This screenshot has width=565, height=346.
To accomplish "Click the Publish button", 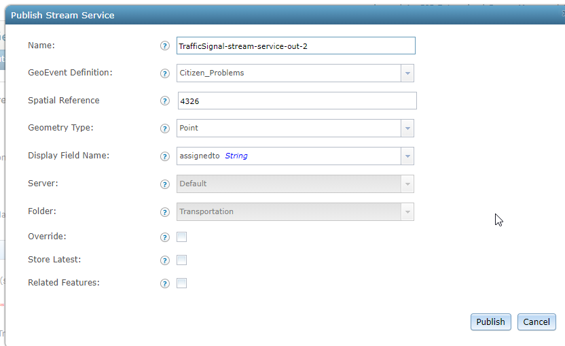I will tap(491, 322).
